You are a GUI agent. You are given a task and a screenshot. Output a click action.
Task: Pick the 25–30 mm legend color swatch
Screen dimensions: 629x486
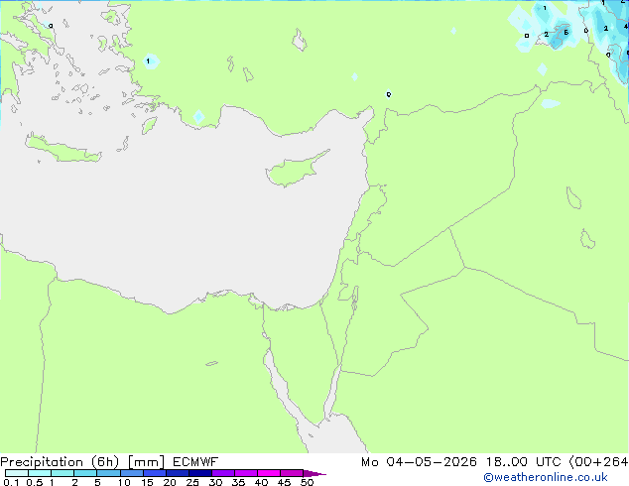200,473
